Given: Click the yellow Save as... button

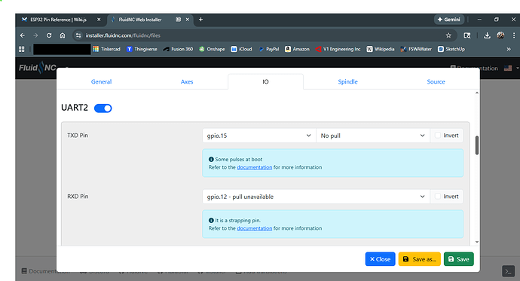Looking at the screenshot, I should click(420, 259).
